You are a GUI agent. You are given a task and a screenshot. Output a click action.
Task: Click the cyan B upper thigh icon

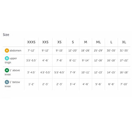[x=7, y=58]
